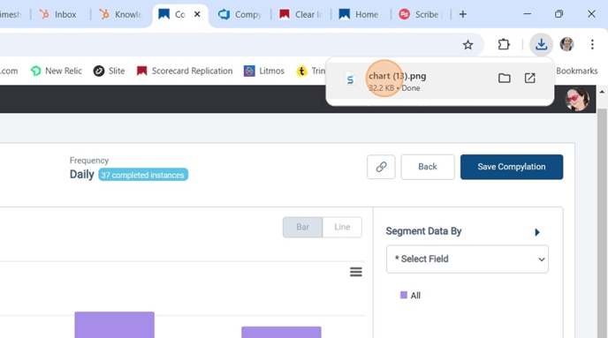Viewport: 608px width, 338px height.
Task: Switch to the Inbox tab
Action: click(x=59, y=15)
